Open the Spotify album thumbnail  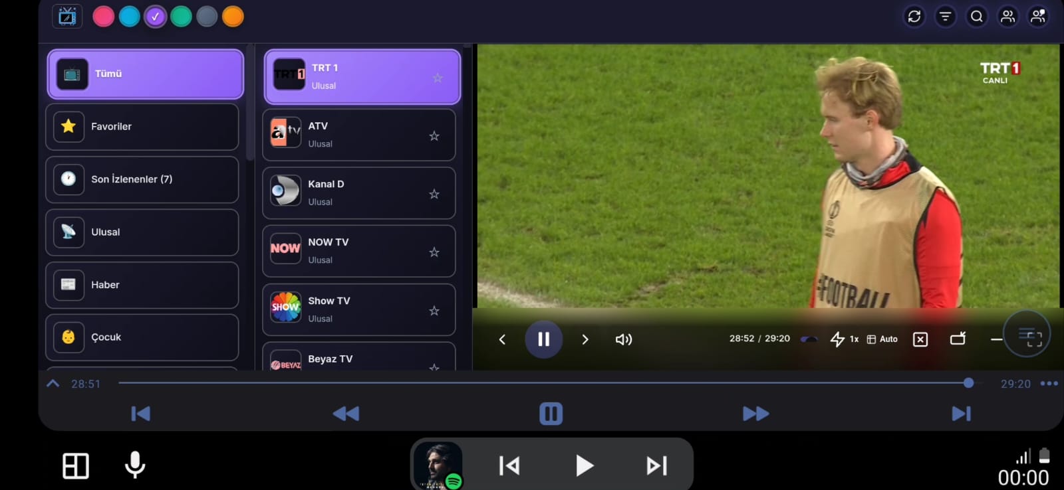tap(438, 465)
